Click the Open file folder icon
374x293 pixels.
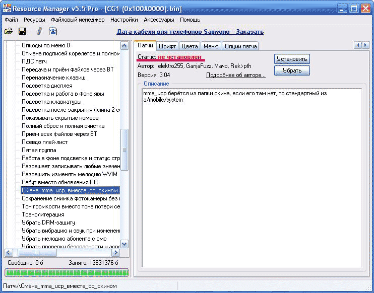click(x=9, y=31)
